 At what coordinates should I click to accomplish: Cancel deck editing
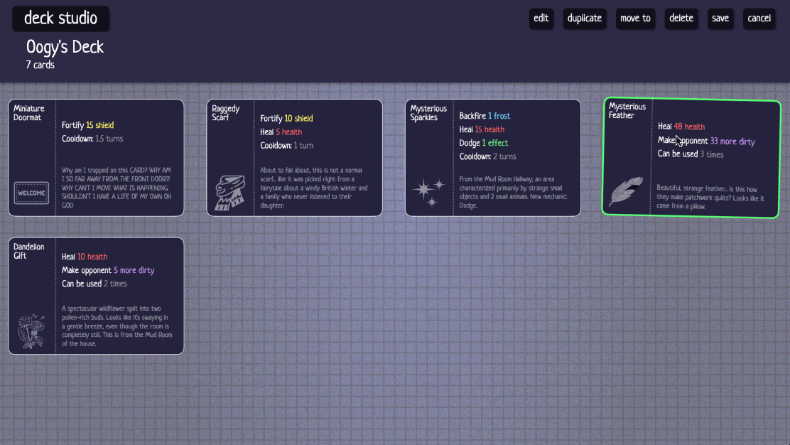[759, 18]
